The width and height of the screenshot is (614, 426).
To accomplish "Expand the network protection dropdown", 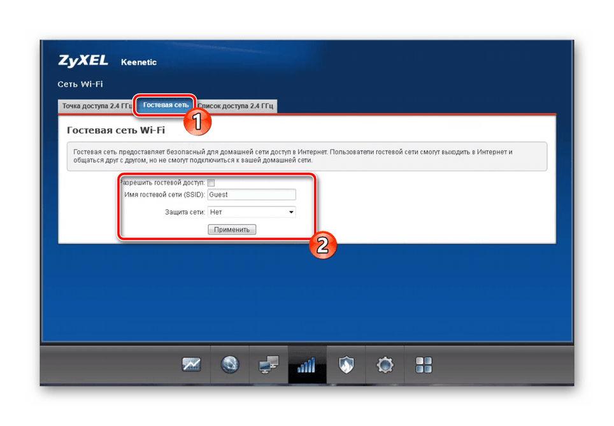I will click(x=252, y=212).
